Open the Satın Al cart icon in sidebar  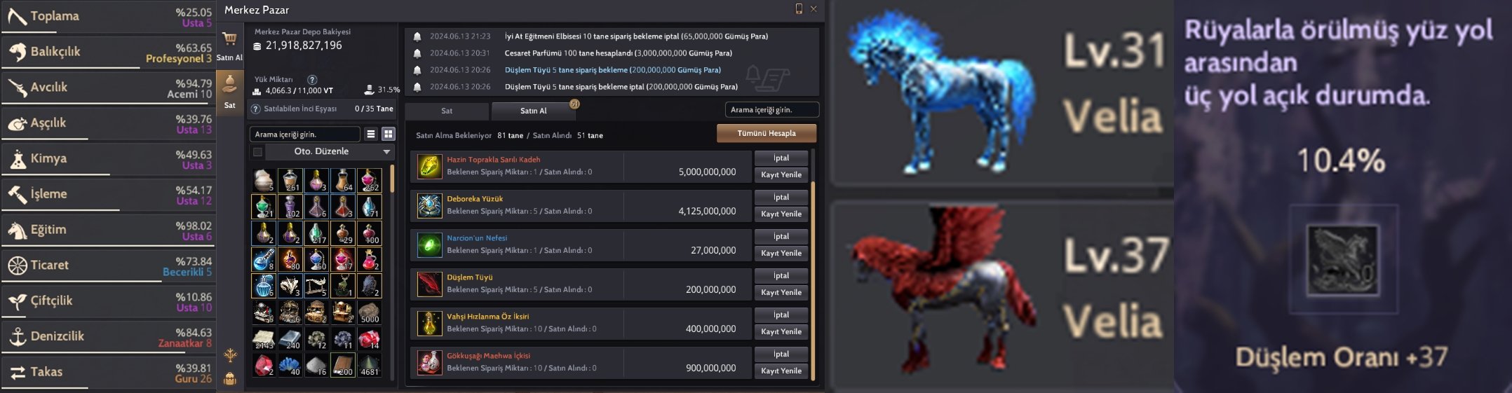pyautogui.click(x=229, y=39)
